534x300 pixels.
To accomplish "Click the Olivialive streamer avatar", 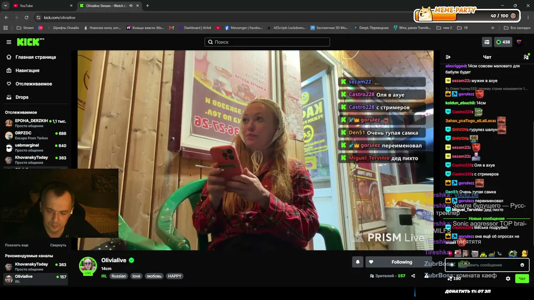I will point(88,266).
